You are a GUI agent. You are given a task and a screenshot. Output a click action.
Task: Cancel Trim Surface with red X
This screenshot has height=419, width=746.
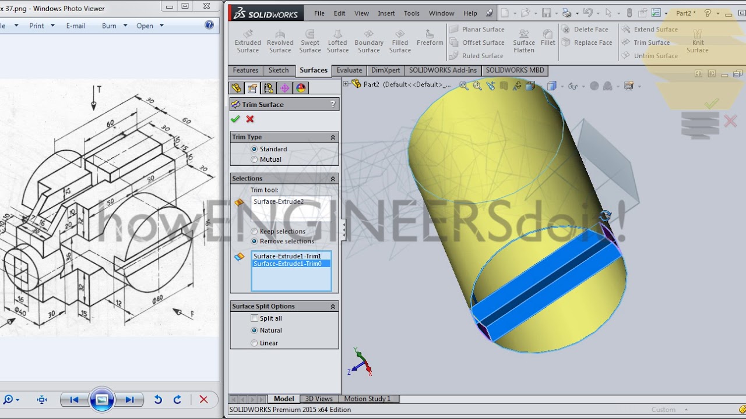[x=250, y=119]
